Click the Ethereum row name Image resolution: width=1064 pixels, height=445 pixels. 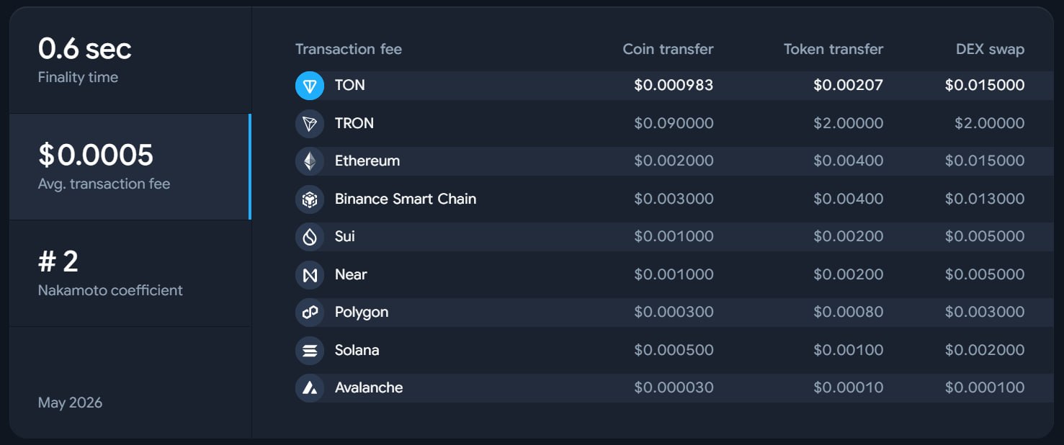pyautogui.click(x=367, y=161)
